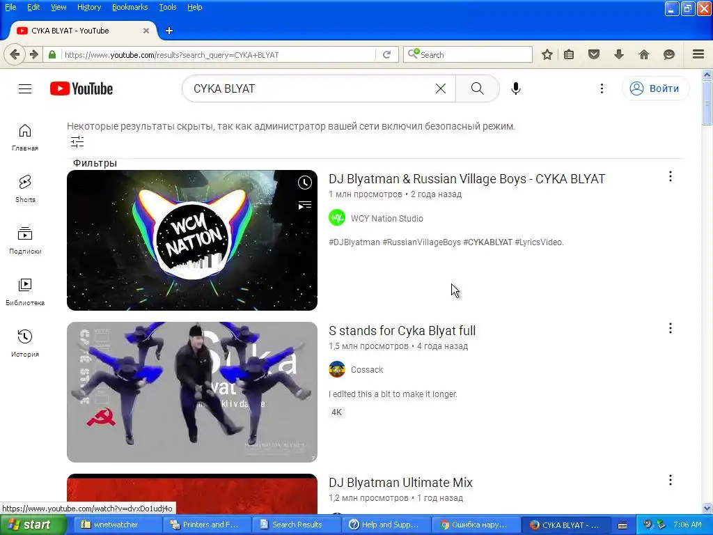Open the search filters icon
Viewport: 713px width, 535px height.
(x=77, y=142)
